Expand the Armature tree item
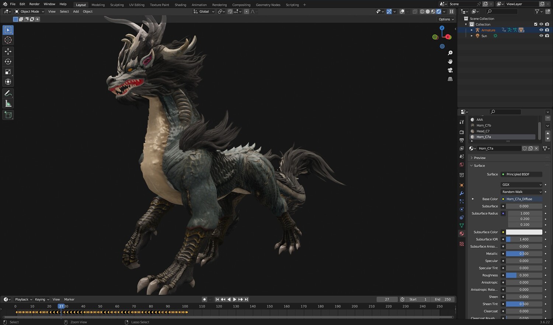Screen dimensions: 553x325 [x=472, y=30]
